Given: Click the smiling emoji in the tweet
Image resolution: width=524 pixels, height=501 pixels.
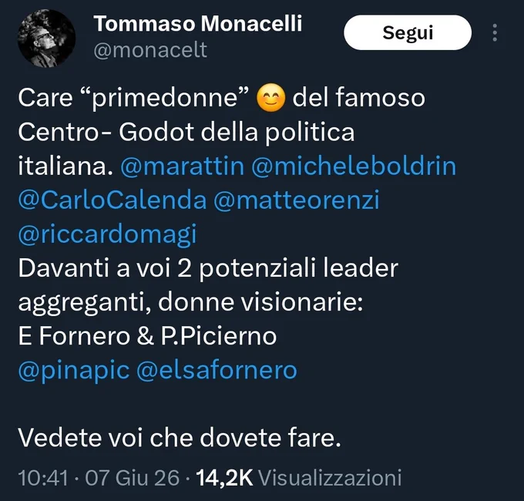Looking at the screenshot, I should pos(271,98).
